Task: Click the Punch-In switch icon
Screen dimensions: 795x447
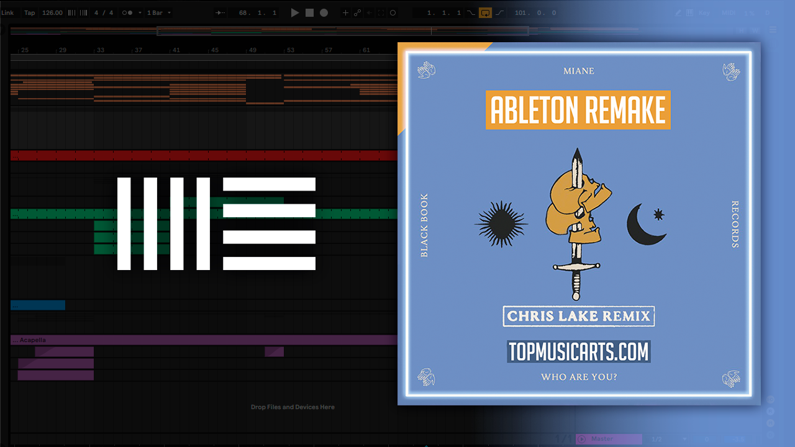Action: tap(470, 12)
